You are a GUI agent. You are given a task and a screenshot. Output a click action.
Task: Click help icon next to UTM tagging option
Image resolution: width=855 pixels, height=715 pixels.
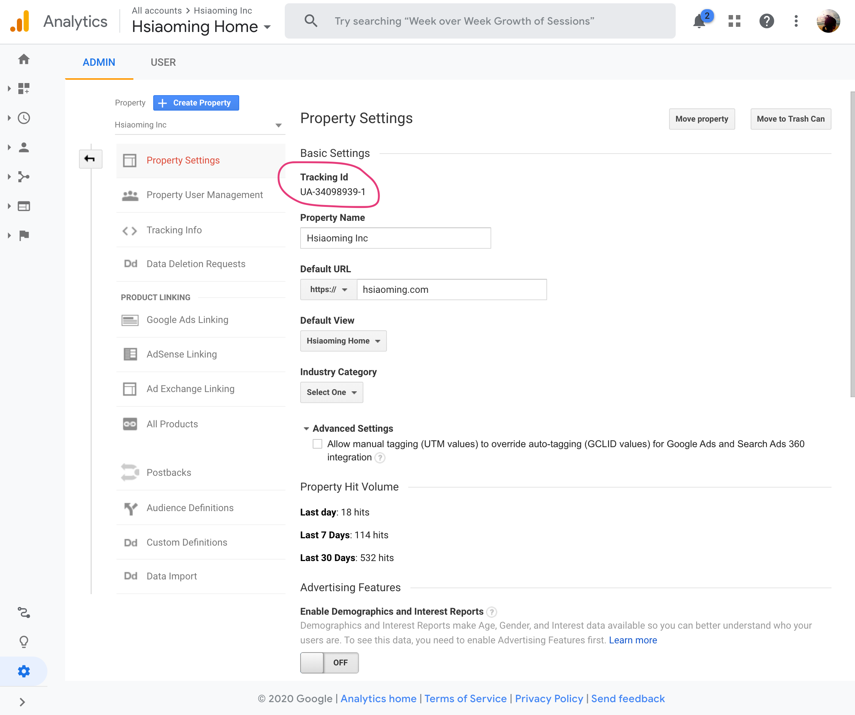[x=380, y=458]
